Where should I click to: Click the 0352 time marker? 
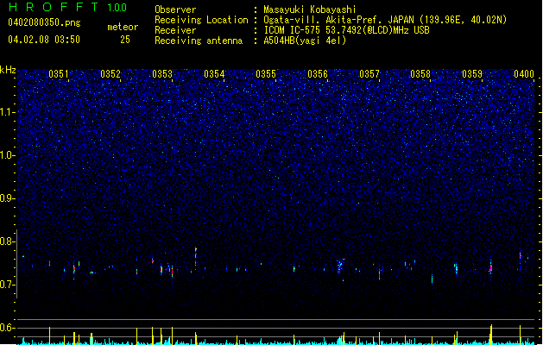click(x=110, y=74)
